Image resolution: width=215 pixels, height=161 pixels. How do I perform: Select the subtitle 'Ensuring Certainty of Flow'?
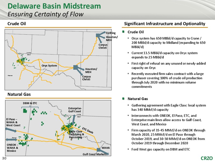45,14
